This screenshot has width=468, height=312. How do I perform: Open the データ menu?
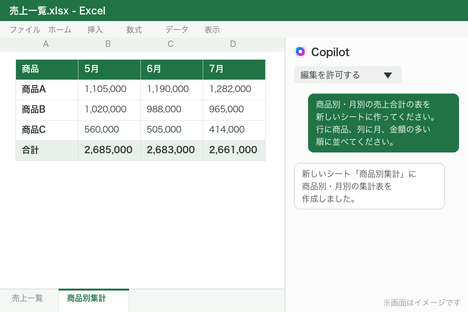point(177,30)
